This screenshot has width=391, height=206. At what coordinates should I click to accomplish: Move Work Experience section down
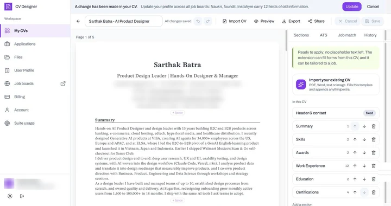click(x=364, y=166)
